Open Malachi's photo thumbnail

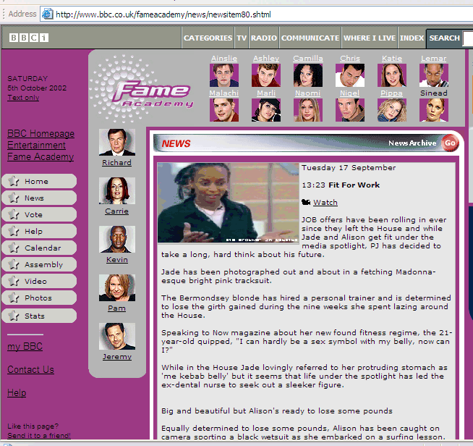click(x=224, y=110)
